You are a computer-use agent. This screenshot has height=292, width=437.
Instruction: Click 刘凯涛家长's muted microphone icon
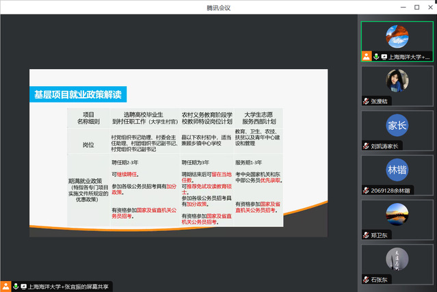(x=367, y=146)
